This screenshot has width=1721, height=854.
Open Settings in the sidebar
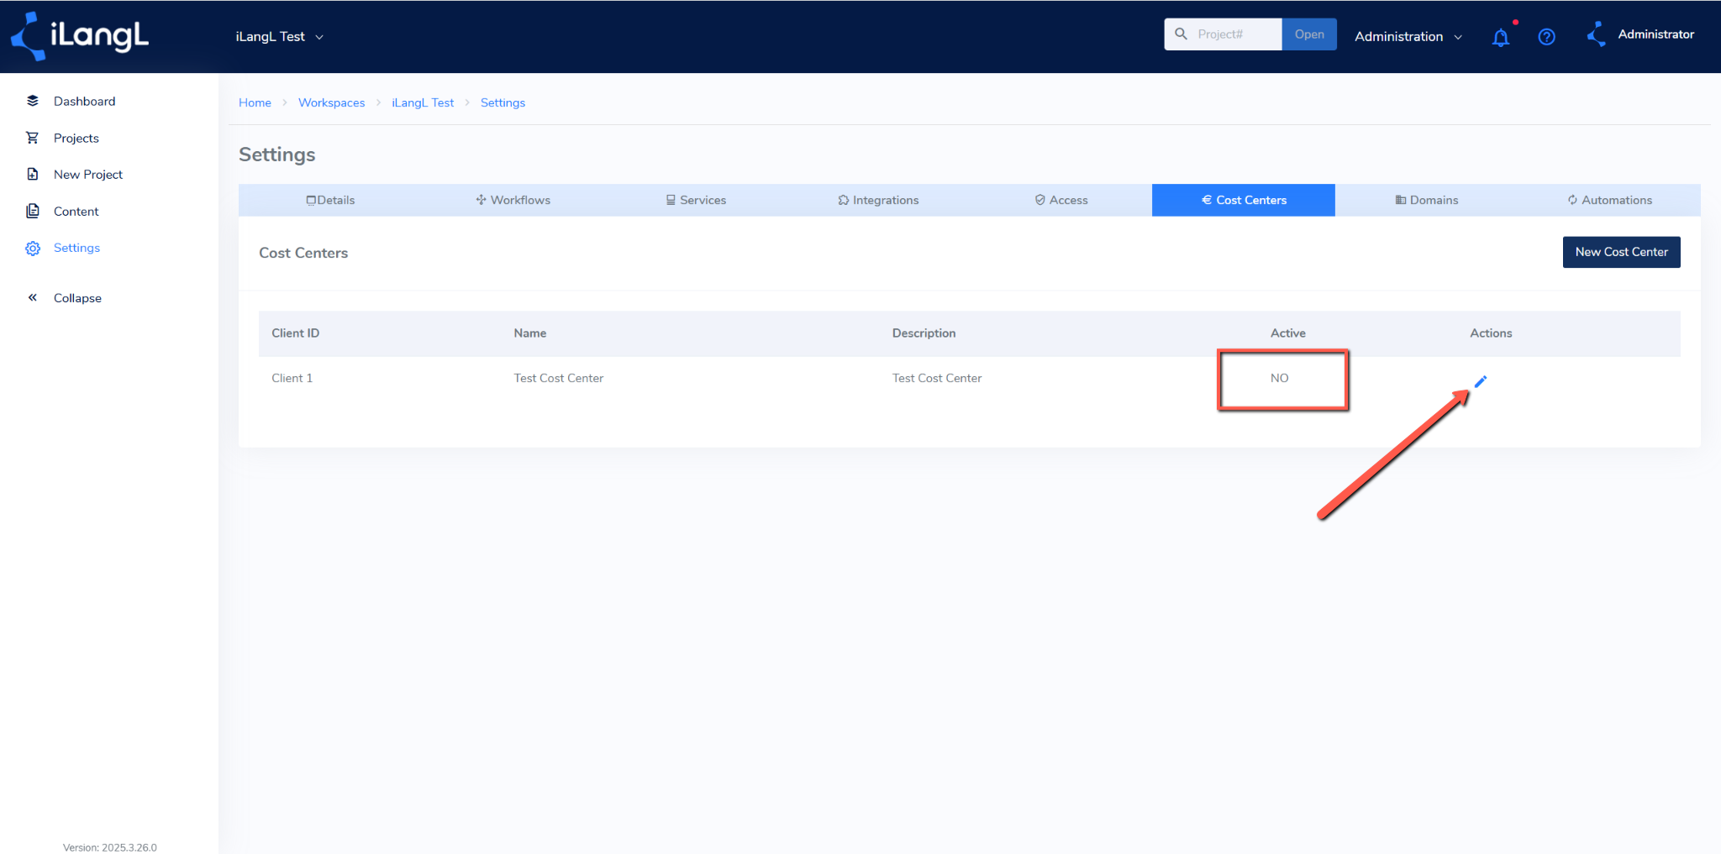[x=76, y=248]
